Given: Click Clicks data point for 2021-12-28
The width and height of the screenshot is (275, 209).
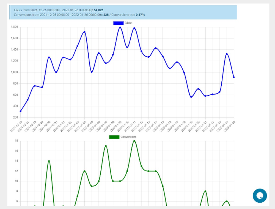Looking at the screenshot, I should pyautogui.click(x=35, y=86).
